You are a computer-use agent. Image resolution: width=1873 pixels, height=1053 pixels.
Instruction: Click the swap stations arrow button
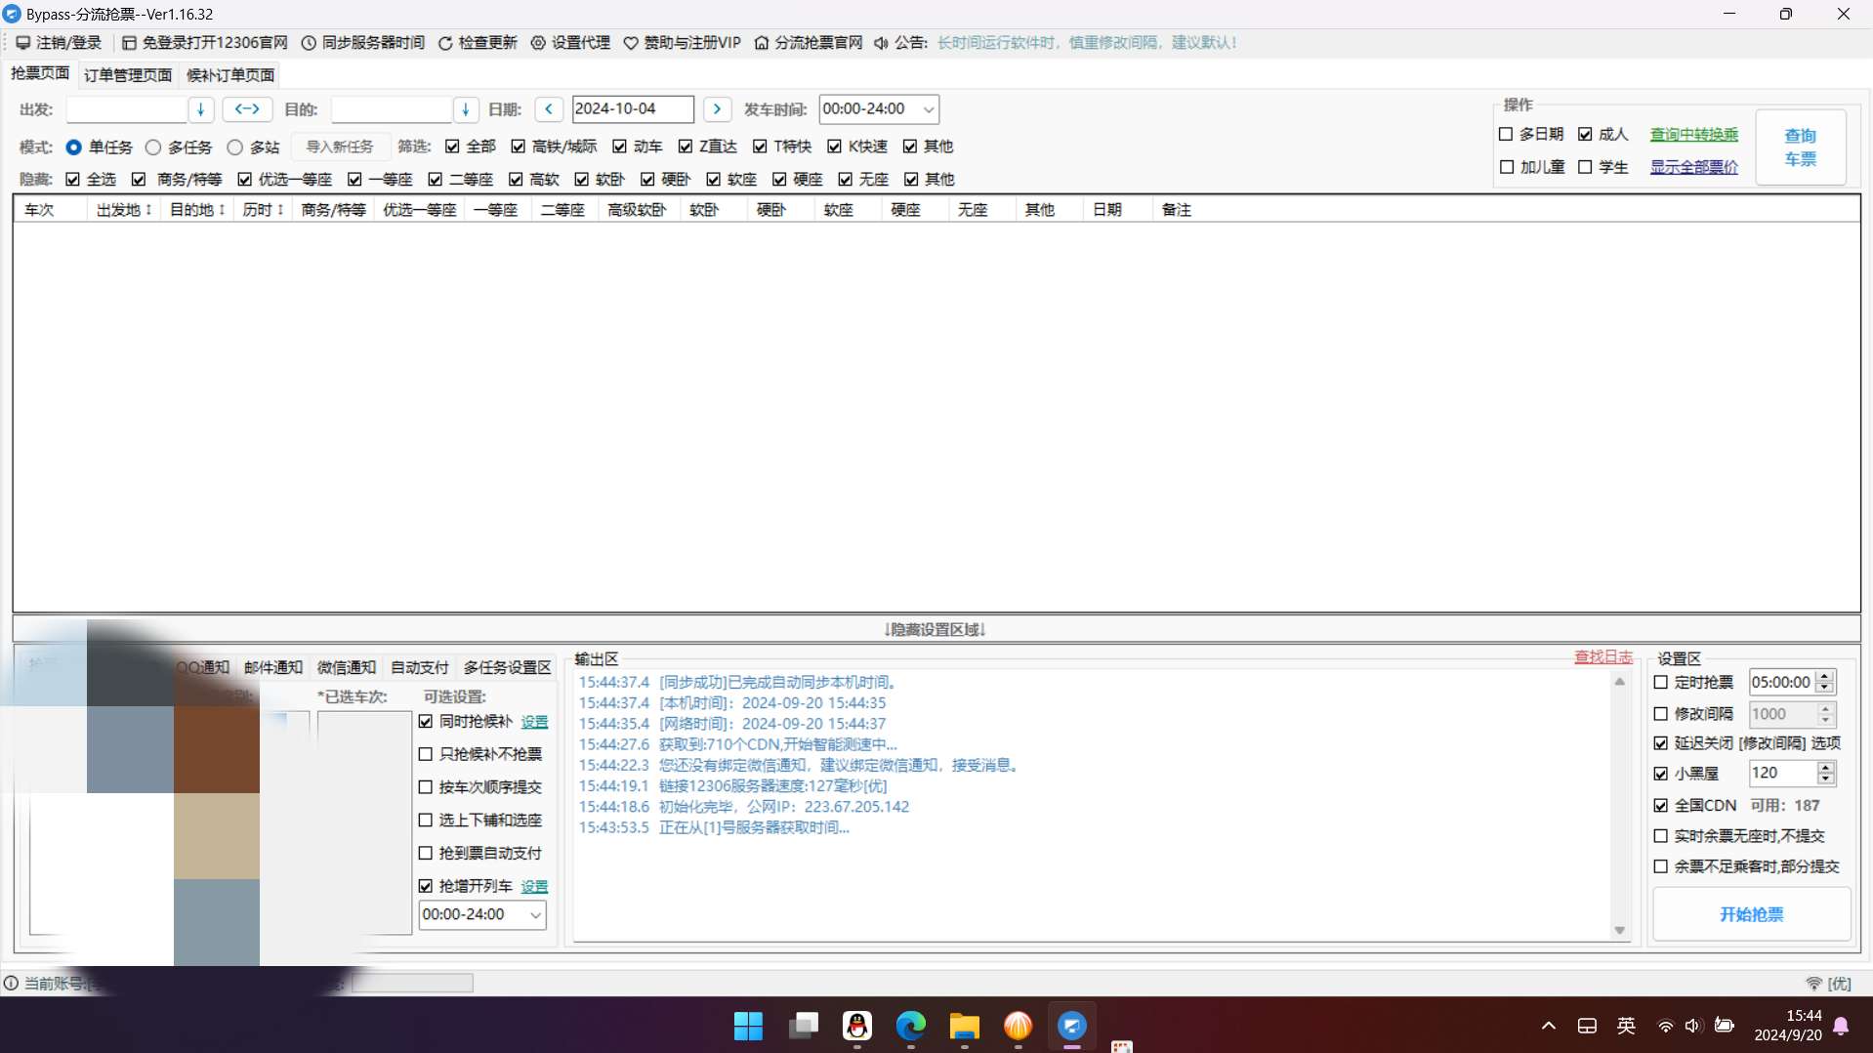click(247, 108)
